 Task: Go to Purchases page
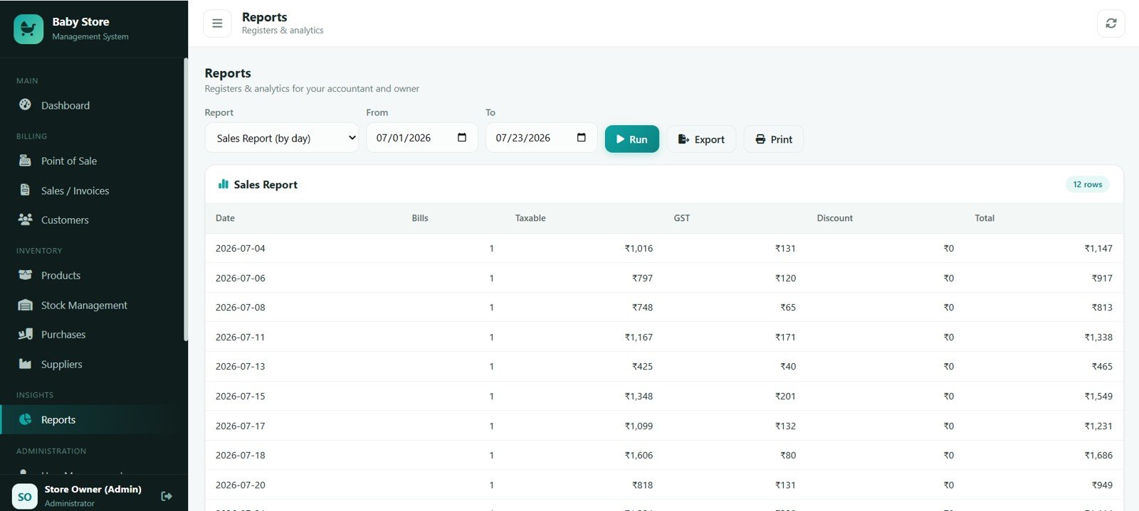point(93,334)
